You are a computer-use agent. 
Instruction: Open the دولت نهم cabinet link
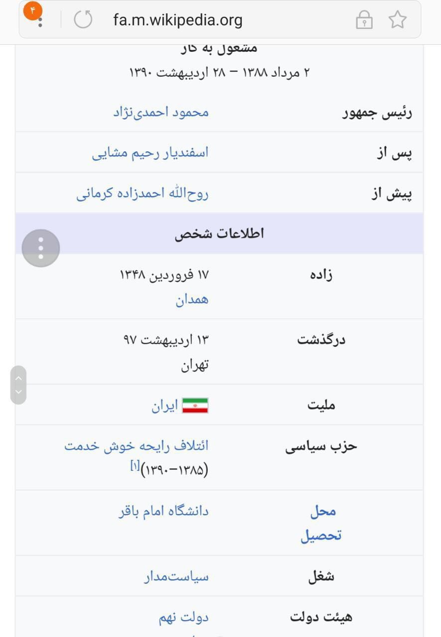183,618
